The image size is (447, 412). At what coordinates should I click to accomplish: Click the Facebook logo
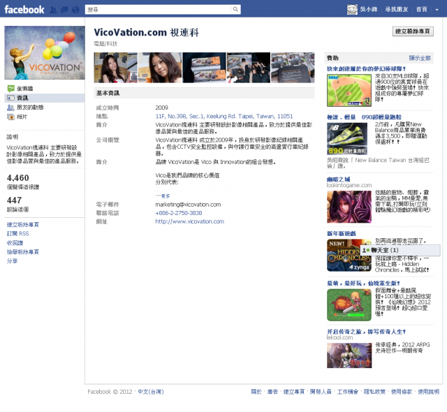coord(24,9)
